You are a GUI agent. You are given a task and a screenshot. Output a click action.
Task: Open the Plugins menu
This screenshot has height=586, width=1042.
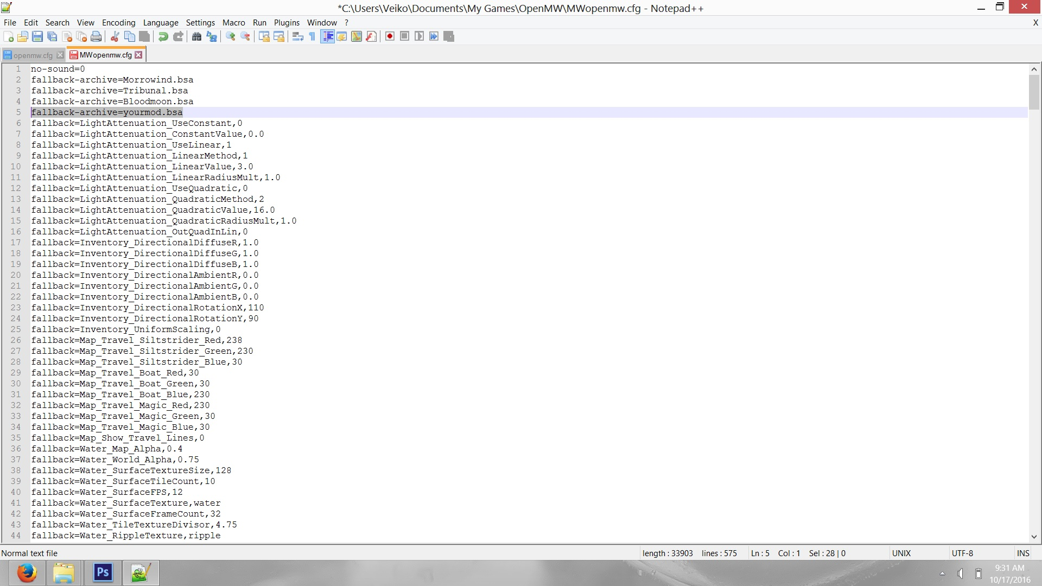[x=287, y=22]
